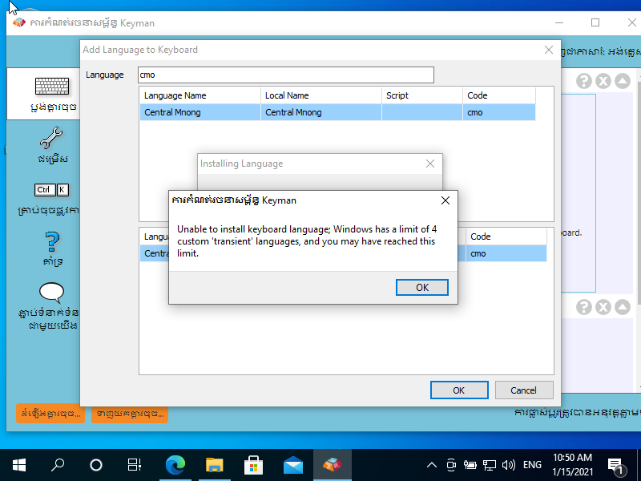The image size is (641, 481).
Task: Open Cortana from the taskbar
Action: [x=96, y=465]
